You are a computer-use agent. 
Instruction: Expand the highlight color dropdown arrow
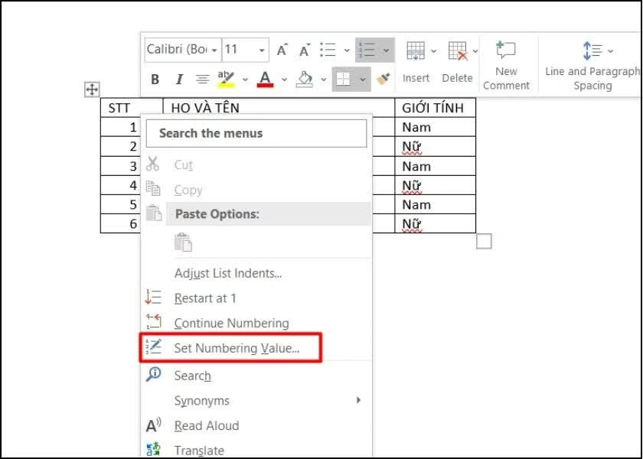(245, 79)
